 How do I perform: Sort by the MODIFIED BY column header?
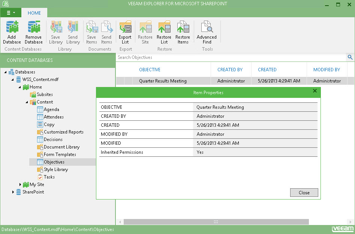[327, 69]
